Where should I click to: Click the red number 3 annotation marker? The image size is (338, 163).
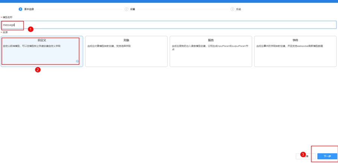pos(303,154)
